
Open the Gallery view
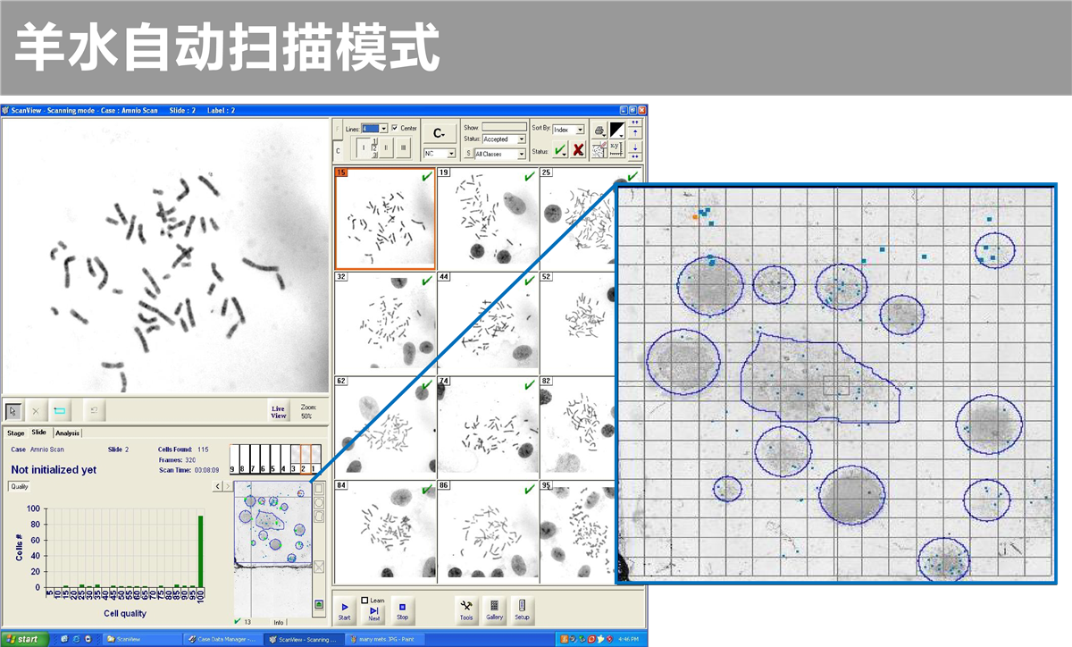click(x=494, y=609)
